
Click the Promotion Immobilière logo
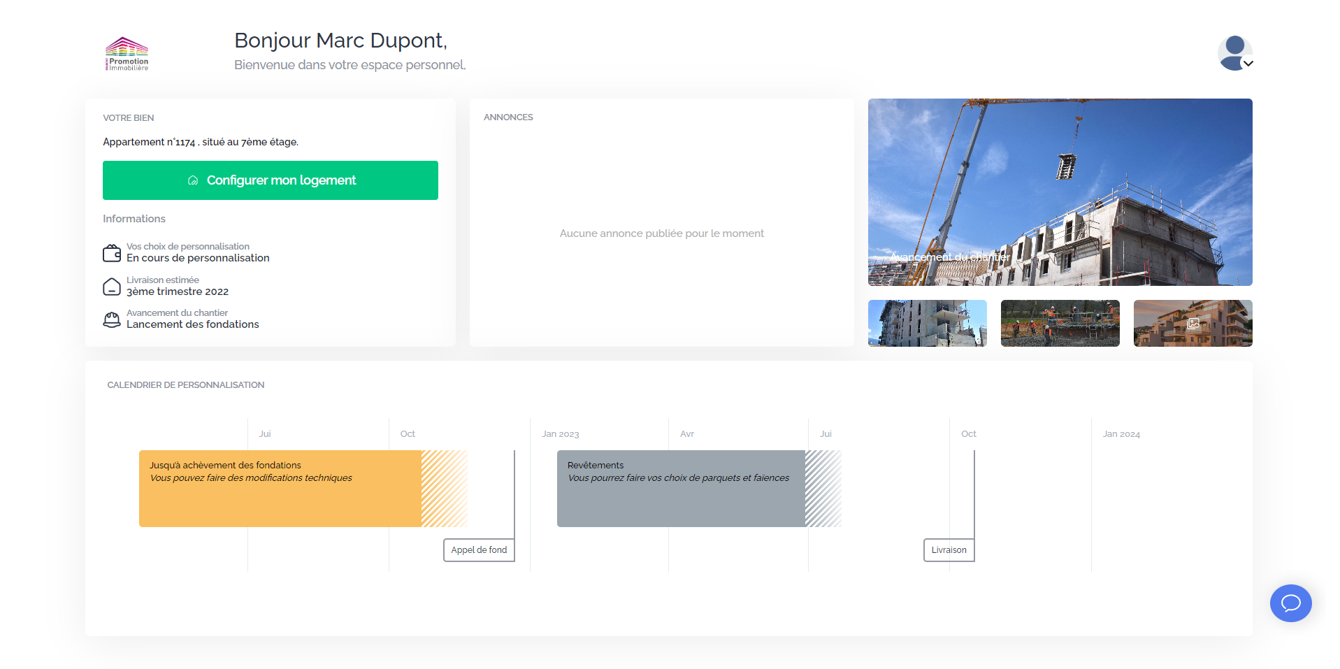click(x=127, y=54)
